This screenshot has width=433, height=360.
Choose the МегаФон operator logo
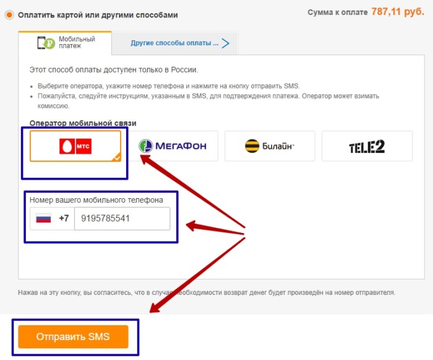coord(173,146)
